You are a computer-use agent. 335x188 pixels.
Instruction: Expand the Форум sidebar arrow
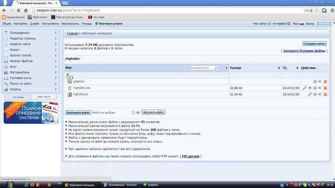[56, 50]
